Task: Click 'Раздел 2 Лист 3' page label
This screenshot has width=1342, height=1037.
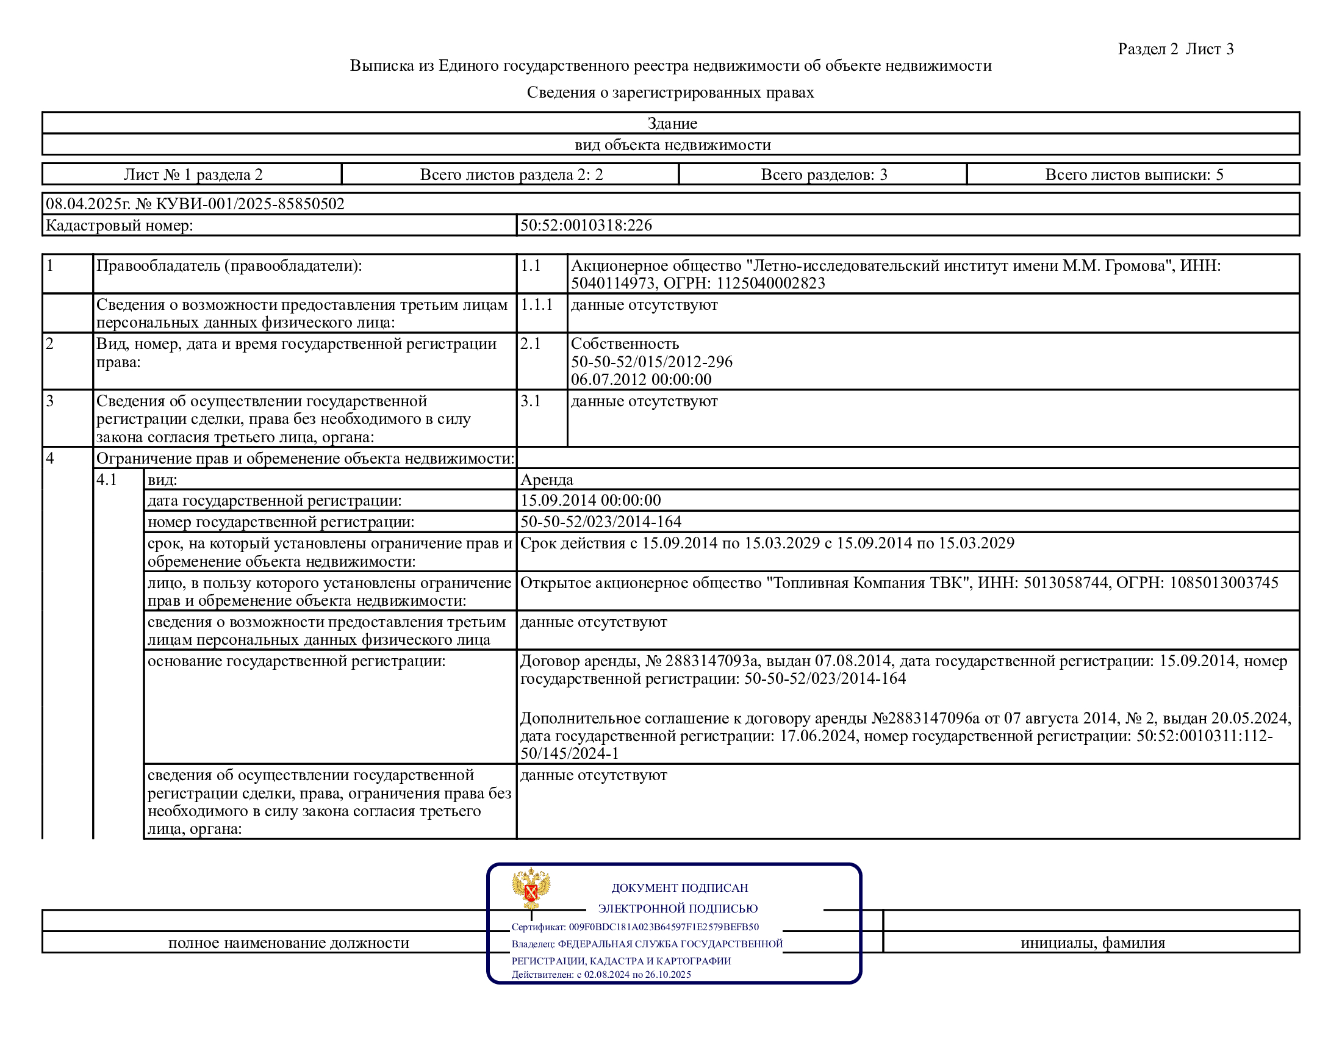Action: (1175, 49)
